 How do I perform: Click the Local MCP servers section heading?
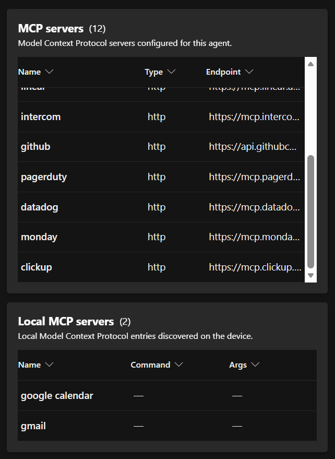[x=66, y=322]
